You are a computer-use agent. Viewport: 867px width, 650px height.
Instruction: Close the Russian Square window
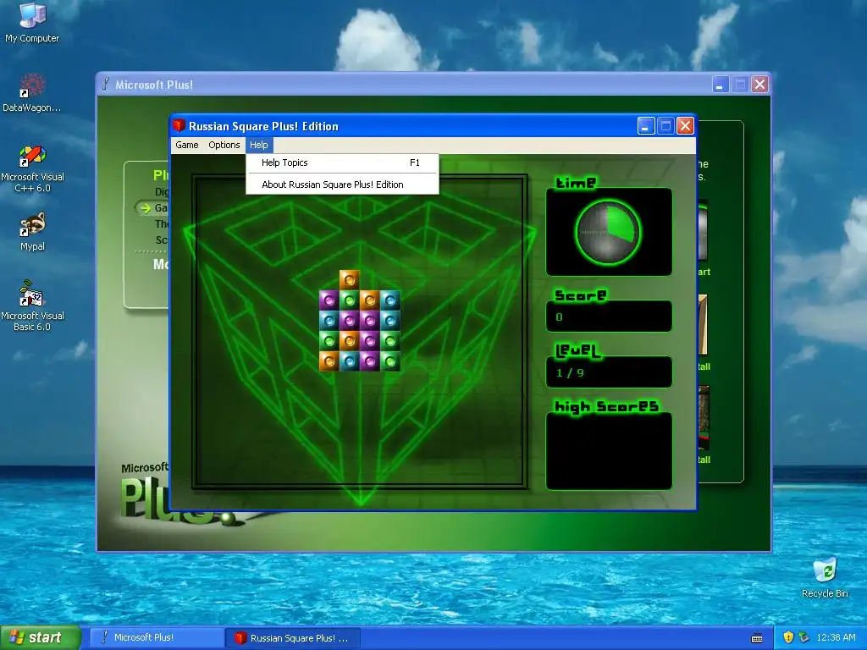click(x=686, y=126)
